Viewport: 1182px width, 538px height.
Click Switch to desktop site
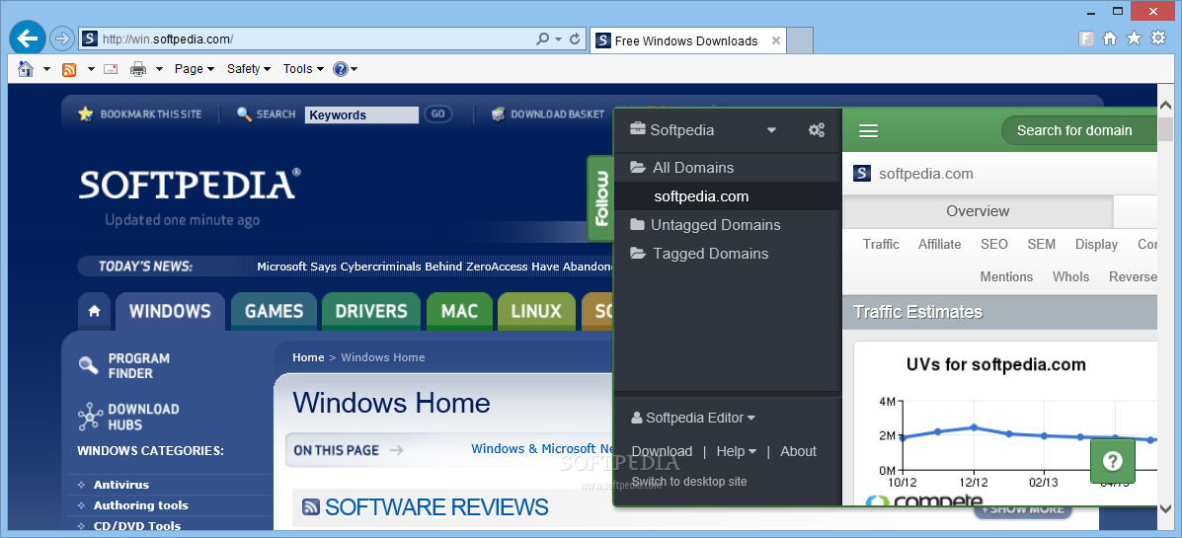point(689,482)
